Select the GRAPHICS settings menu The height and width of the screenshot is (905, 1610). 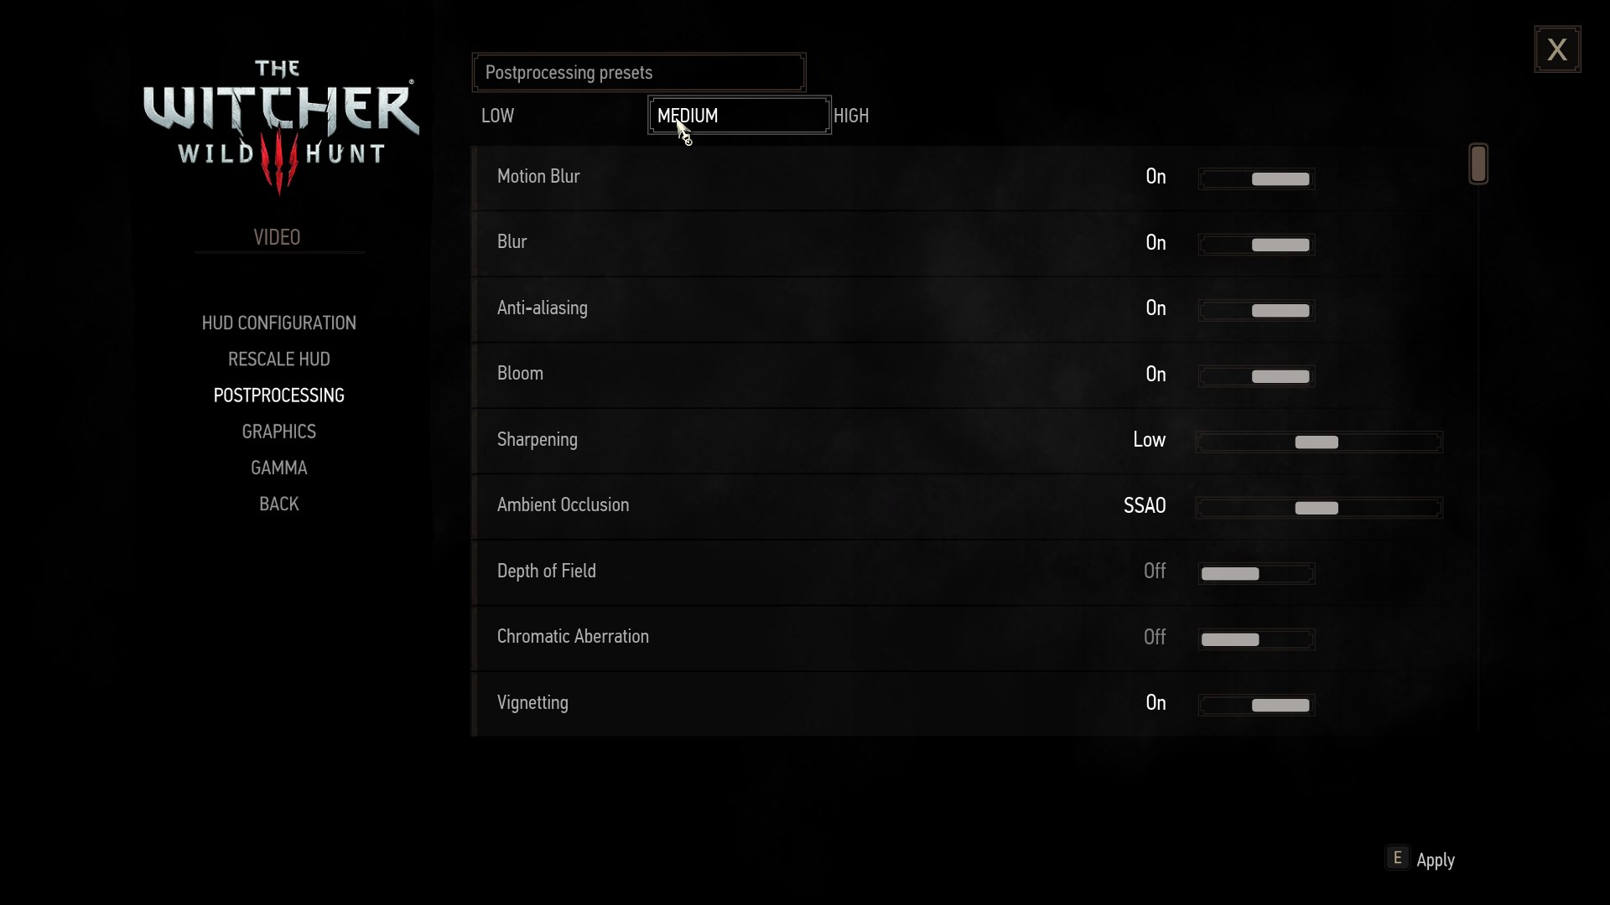(278, 431)
